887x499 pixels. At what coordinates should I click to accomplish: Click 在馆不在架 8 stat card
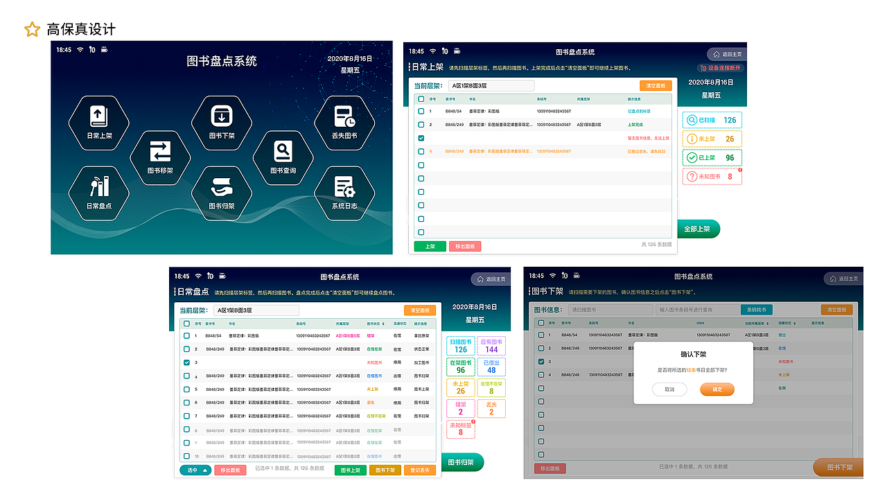pos(492,387)
